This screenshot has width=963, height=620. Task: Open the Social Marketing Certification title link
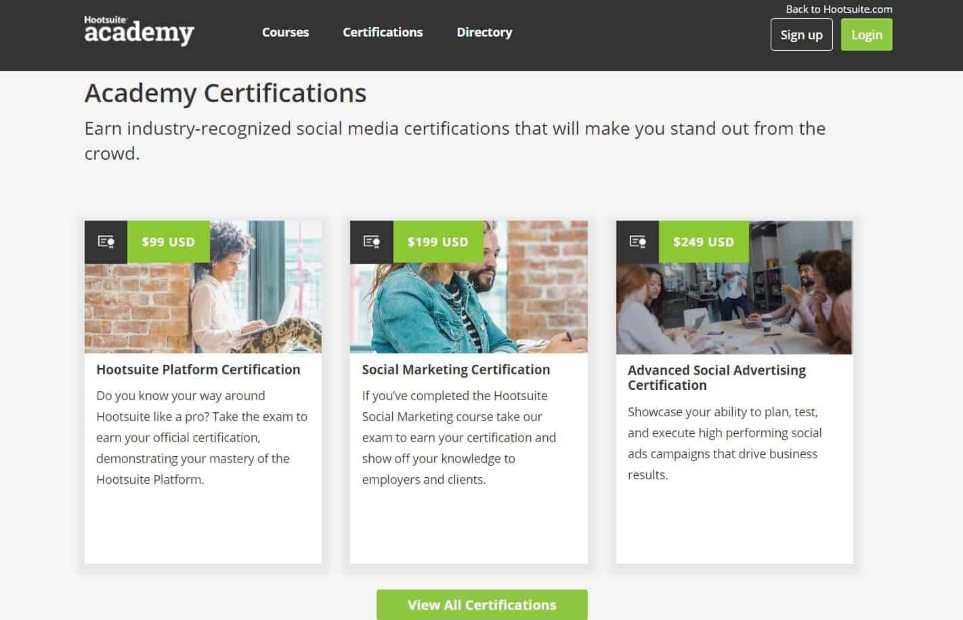(x=456, y=370)
